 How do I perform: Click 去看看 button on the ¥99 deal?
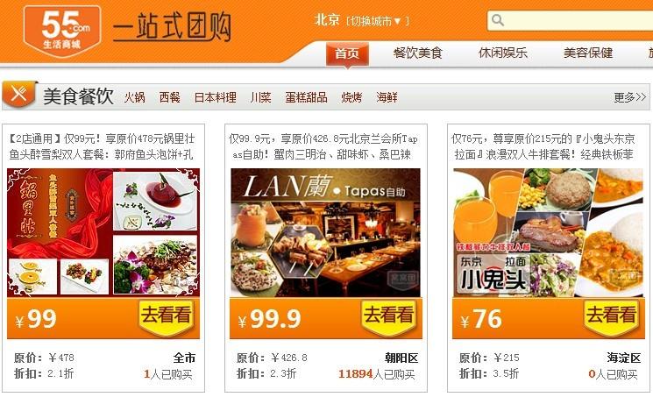167,317
